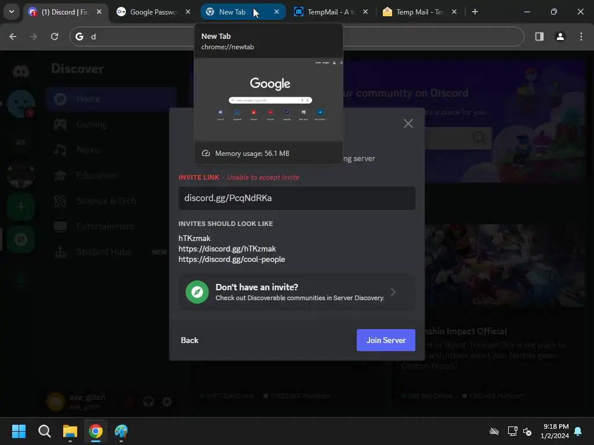Image resolution: width=594 pixels, height=445 pixels.
Task: Close the New Tab tab
Action: 277,12
